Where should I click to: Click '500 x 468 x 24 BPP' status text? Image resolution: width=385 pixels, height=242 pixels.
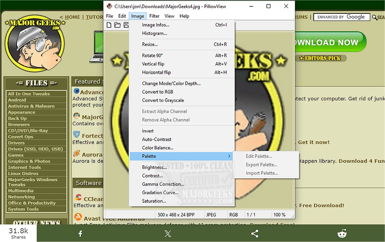[x=176, y=215]
